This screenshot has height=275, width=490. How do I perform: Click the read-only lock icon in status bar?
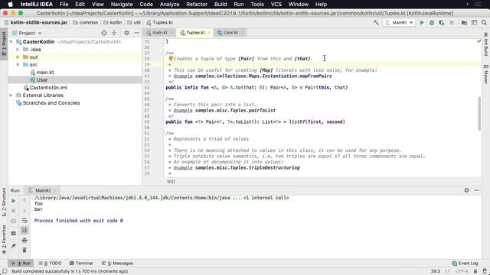coord(475,271)
